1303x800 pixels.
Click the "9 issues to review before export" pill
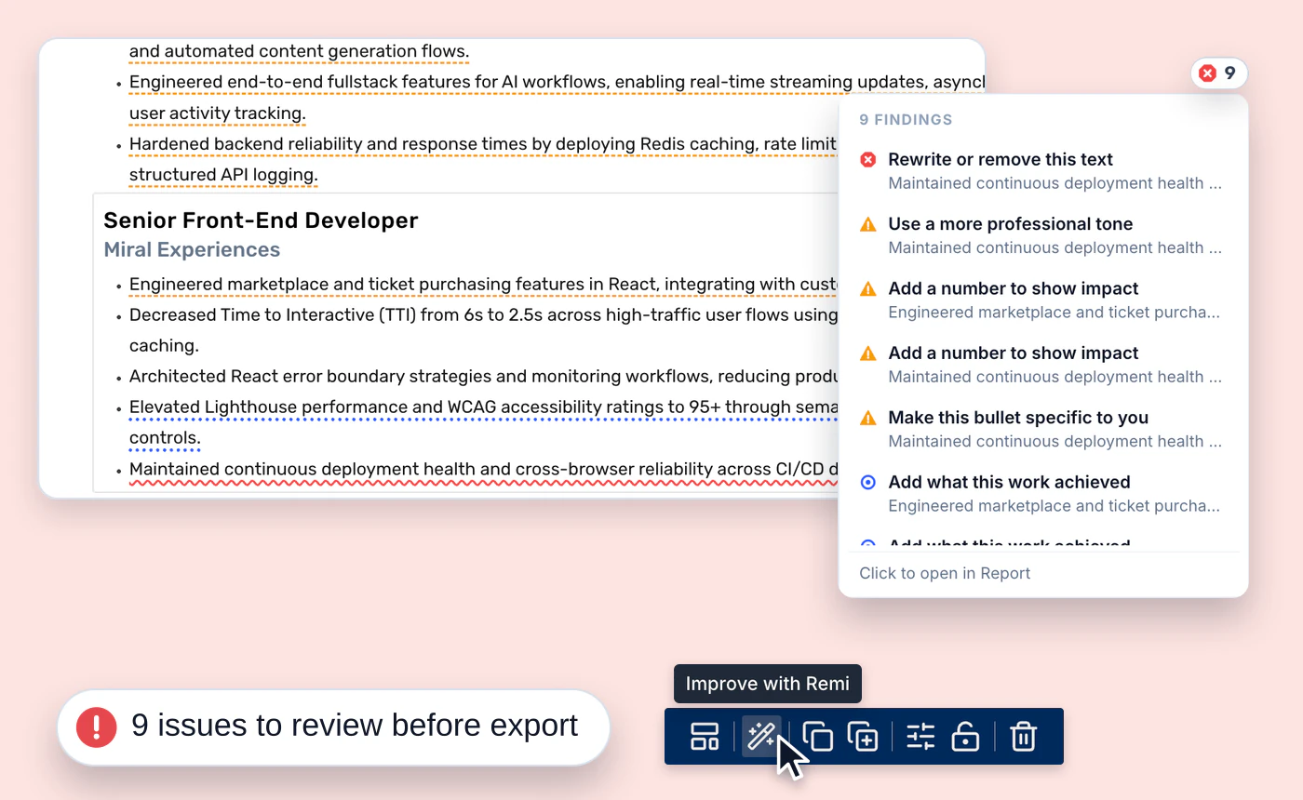click(x=333, y=727)
